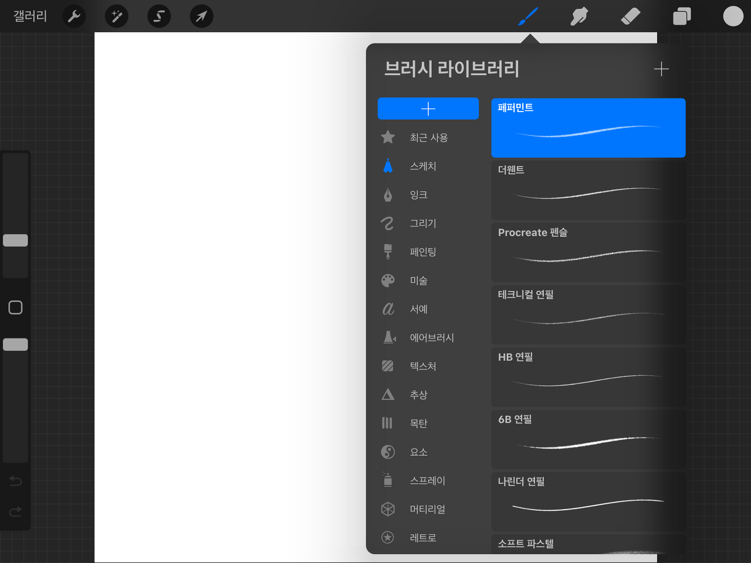Select the Transform arrow tool
Image resolution: width=751 pixels, height=563 pixels.
(201, 16)
